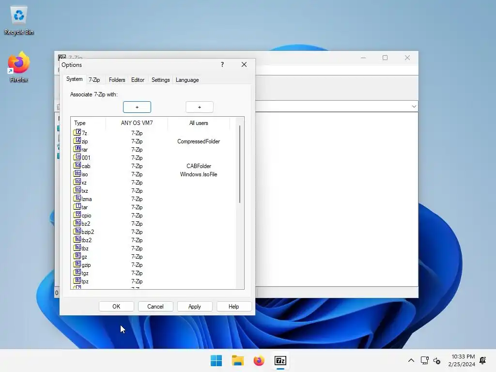
Task: Click the 7z file type icon
Action: [x=77, y=132]
